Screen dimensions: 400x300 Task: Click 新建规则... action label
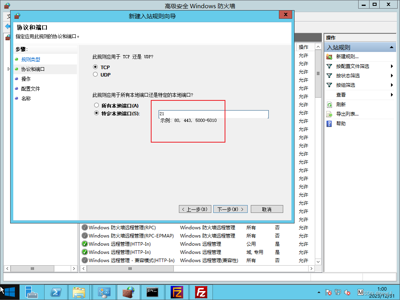pyautogui.click(x=347, y=57)
